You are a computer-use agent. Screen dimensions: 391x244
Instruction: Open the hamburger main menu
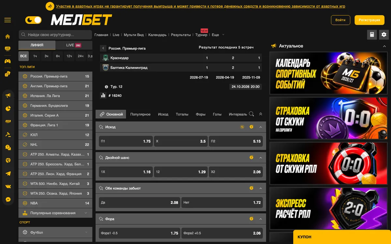[7, 20]
